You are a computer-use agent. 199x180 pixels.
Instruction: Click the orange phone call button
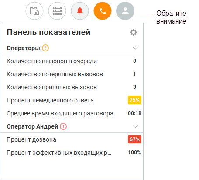[103, 11]
